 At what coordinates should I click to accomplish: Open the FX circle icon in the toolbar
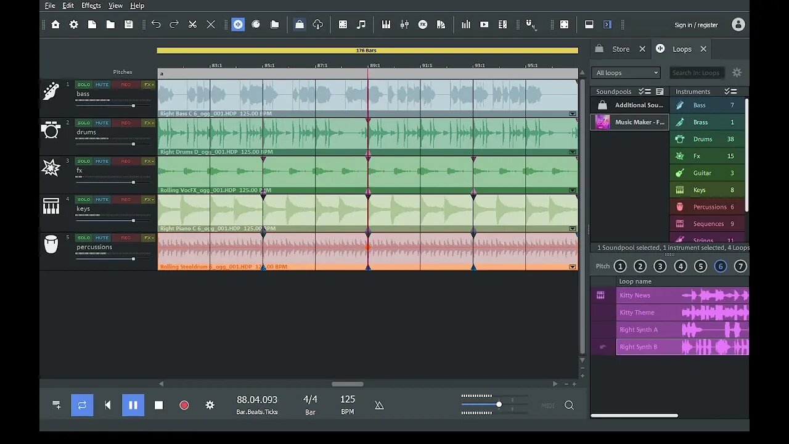pos(423,25)
